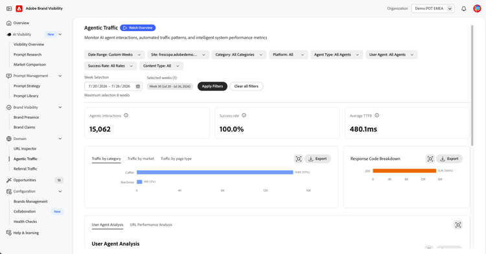Select the User Agent Analysis tab
The height and width of the screenshot is (254, 486).
pyautogui.click(x=108, y=225)
